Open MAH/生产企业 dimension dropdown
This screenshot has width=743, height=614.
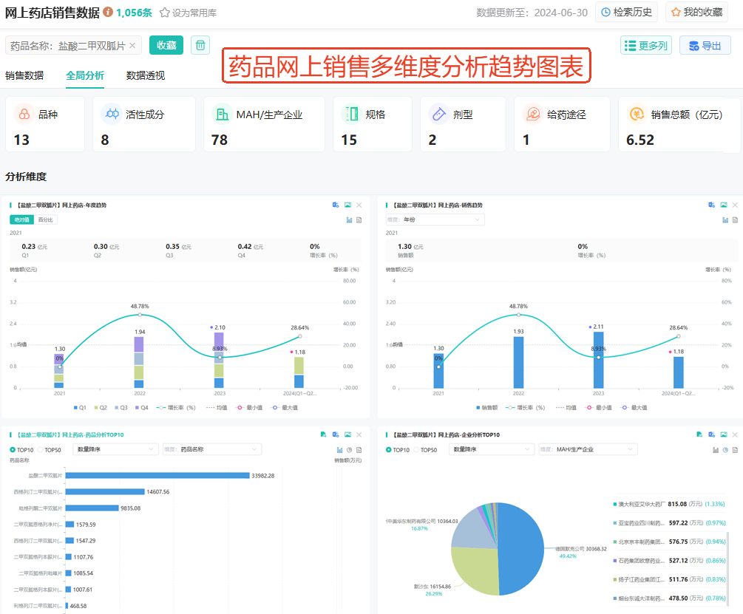click(586, 449)
